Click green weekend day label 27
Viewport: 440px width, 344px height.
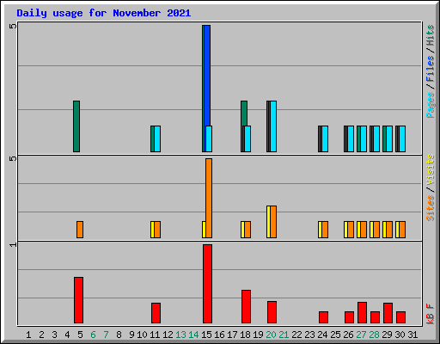tap(361, 335)
